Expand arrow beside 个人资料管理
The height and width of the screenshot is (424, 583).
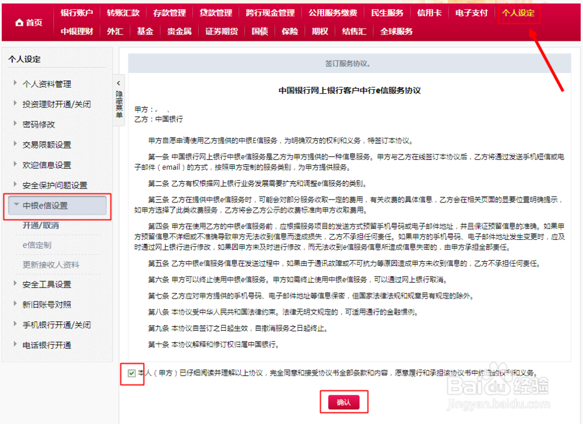pos(15,83)
